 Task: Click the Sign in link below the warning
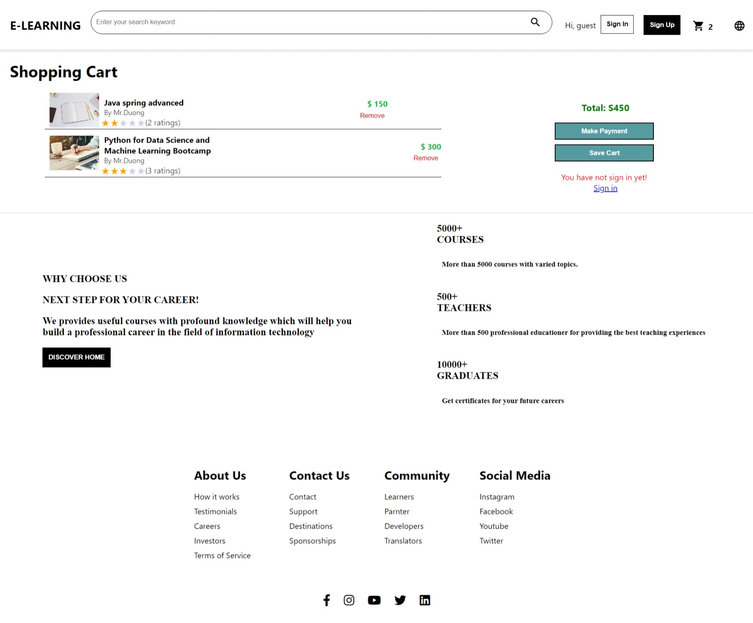point(605,188)
